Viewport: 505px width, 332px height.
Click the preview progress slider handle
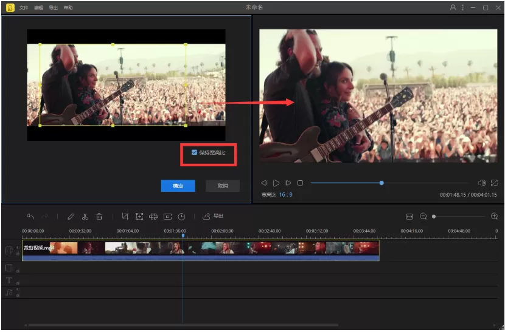coord(381,183)
